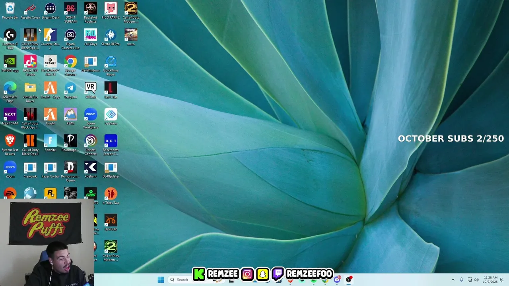509x286 pixels.
Task: Launch Razer Cortex from desktop
Action: 50,170
